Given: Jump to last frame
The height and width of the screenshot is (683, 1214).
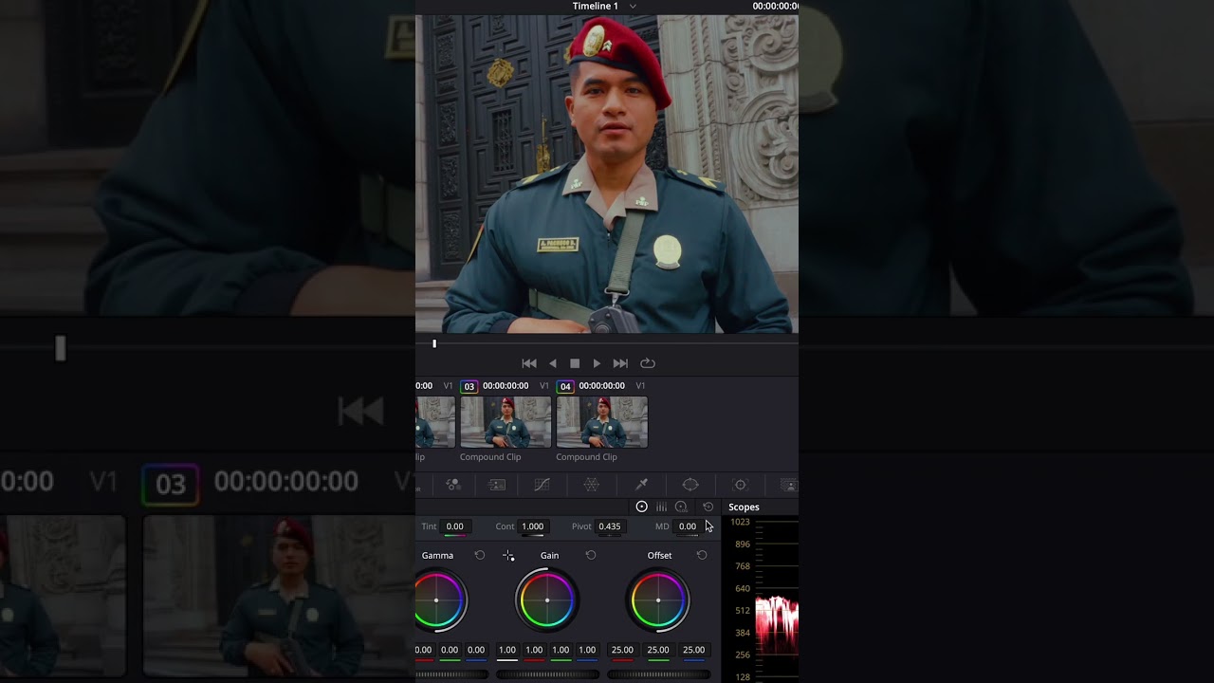Looking at the screenshot, I should [x=620, y=363].
